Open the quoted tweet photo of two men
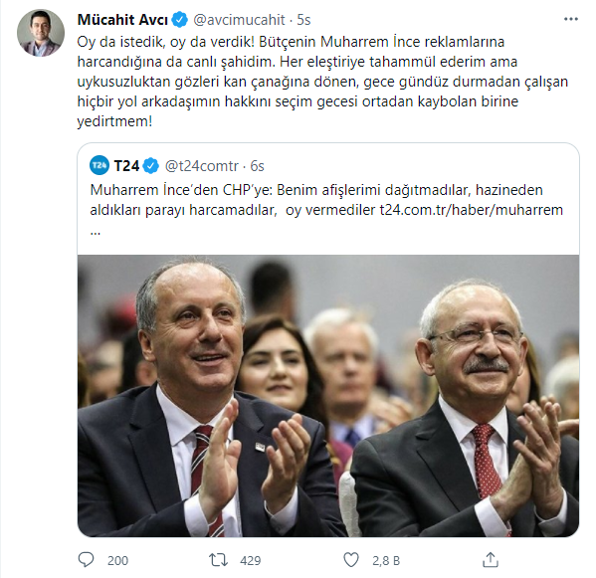This screenshot has width=596, height=578. 328,396
